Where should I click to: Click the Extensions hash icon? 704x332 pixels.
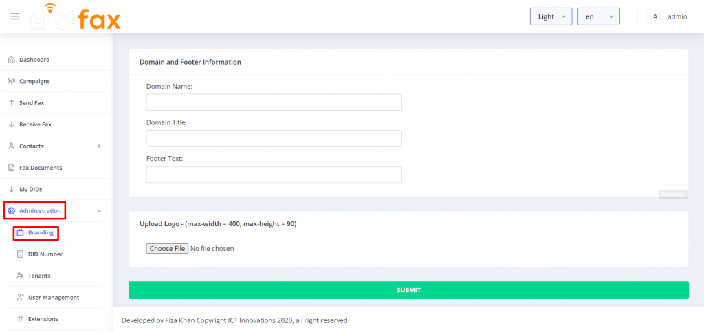click(x=21, y=319)
